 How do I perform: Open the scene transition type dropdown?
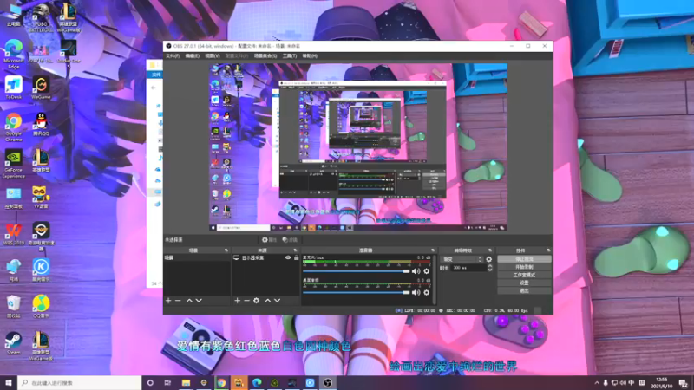462,259
